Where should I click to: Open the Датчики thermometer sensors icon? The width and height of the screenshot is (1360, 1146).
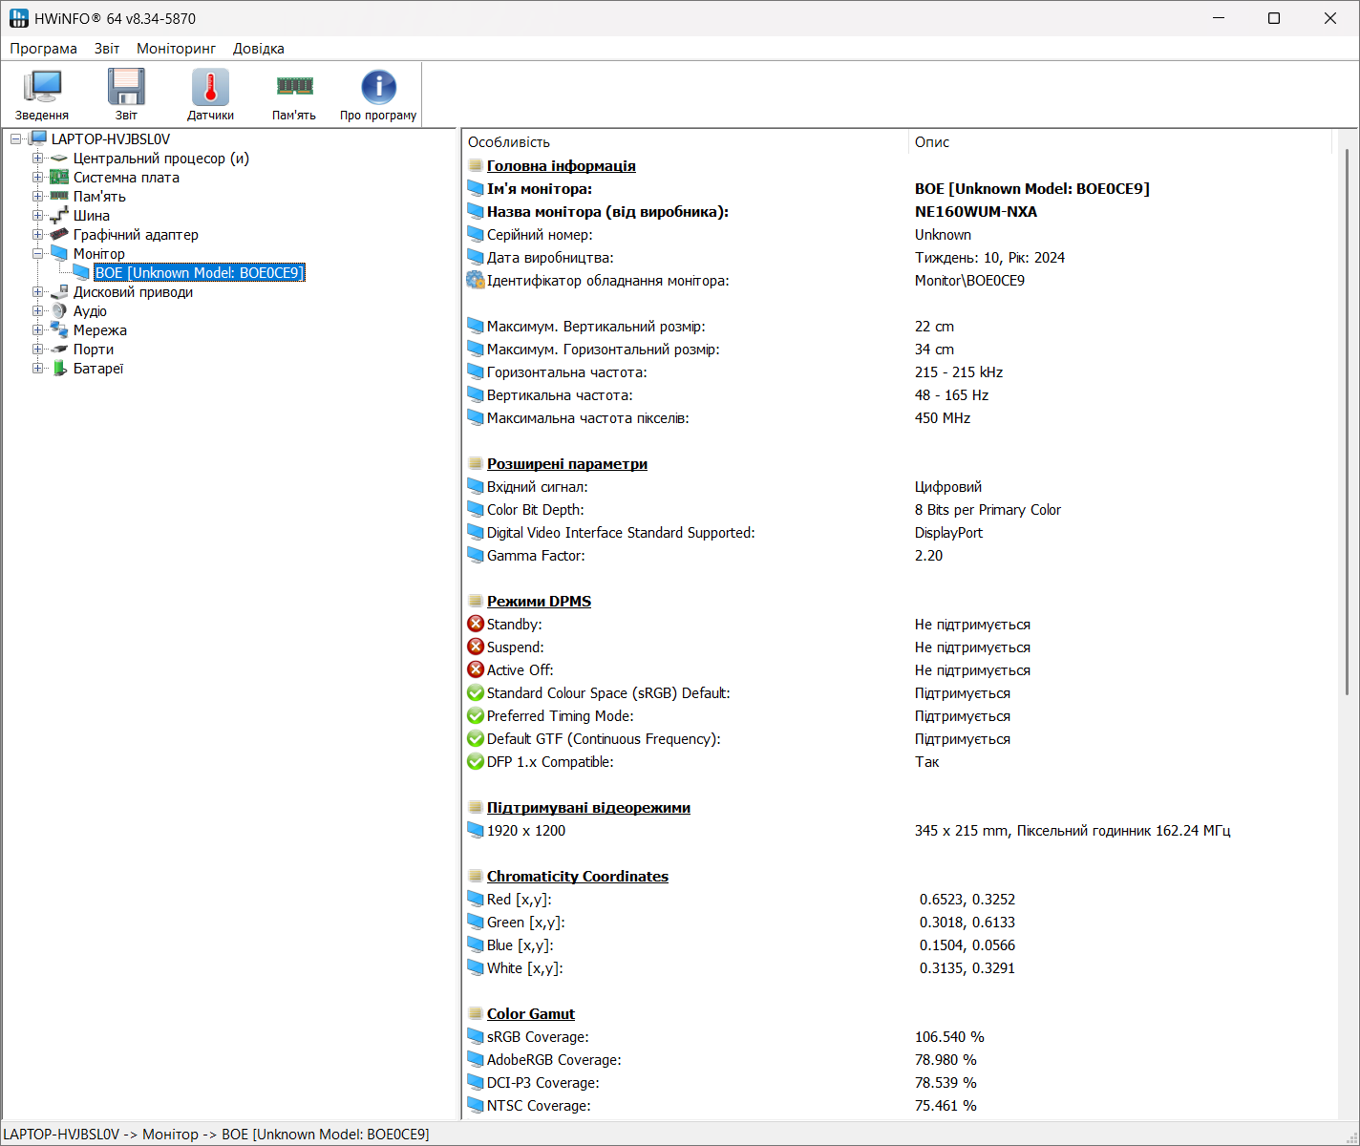[210, 95]
